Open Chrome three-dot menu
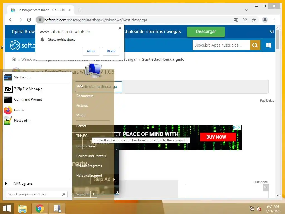This screenshot has height=214, width=285. [x=274, y=20]
